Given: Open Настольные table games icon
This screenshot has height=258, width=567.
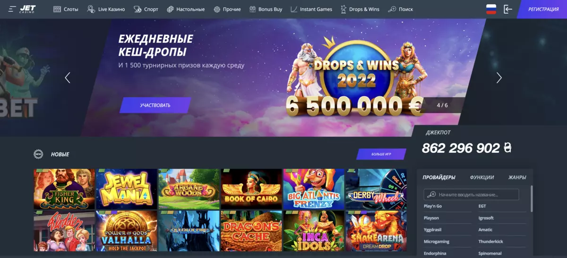Looking at the screenshot, I should (x=170, y=9).
